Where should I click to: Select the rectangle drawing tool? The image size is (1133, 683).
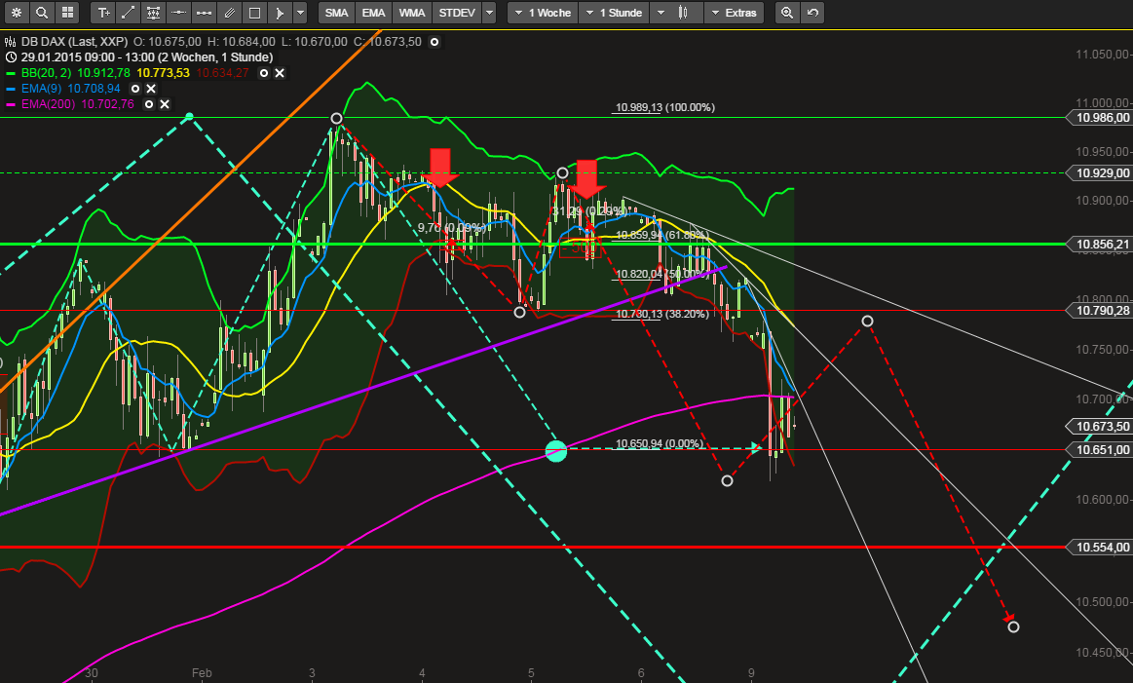(x=254, y=13)
